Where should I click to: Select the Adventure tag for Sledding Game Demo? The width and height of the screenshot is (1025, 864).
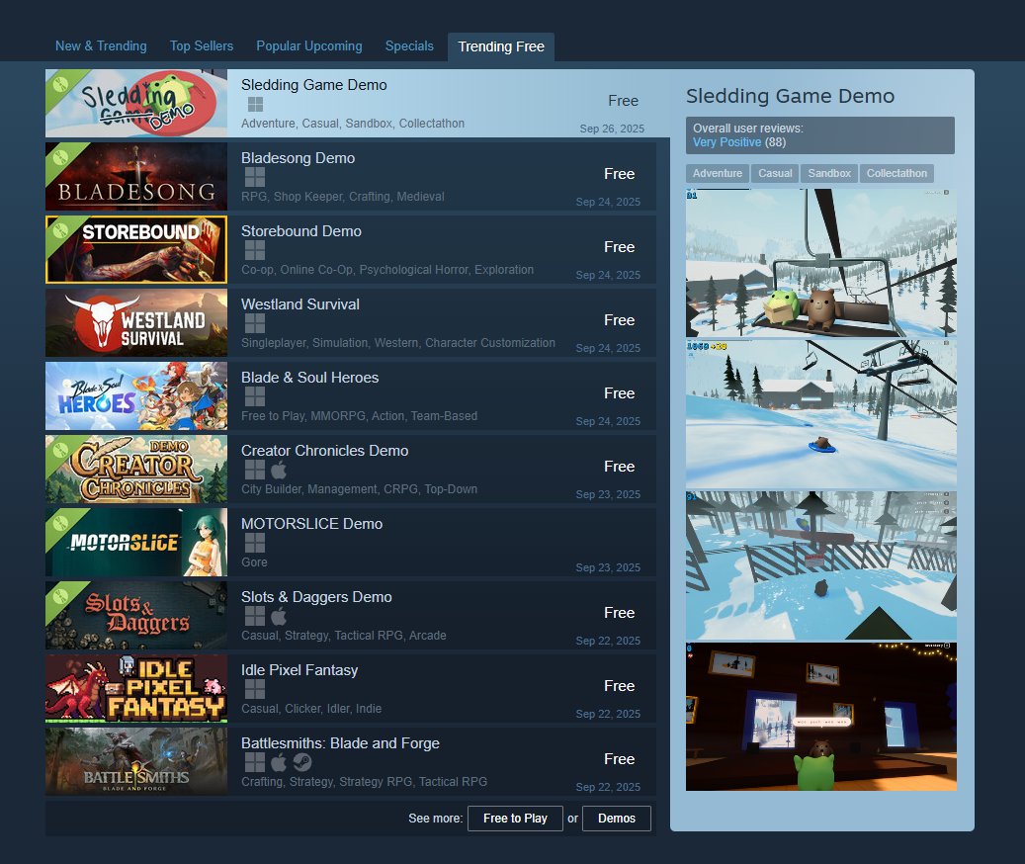coord(717,173)
